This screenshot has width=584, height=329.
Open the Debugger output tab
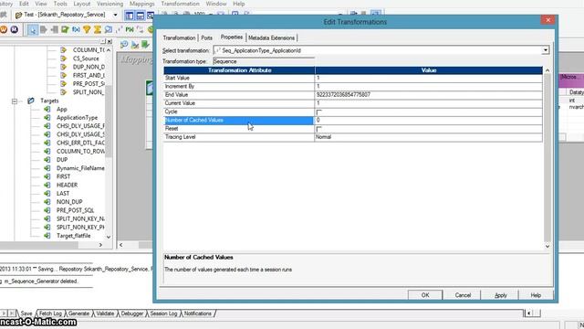tap(132, 313)
